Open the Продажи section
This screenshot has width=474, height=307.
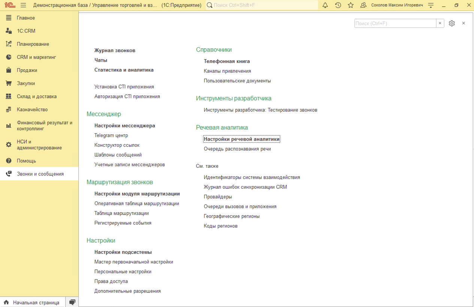click(x=27, y=70)
